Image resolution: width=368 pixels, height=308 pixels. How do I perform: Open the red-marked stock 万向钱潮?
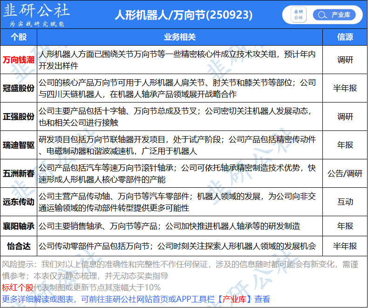coord(19,60)
